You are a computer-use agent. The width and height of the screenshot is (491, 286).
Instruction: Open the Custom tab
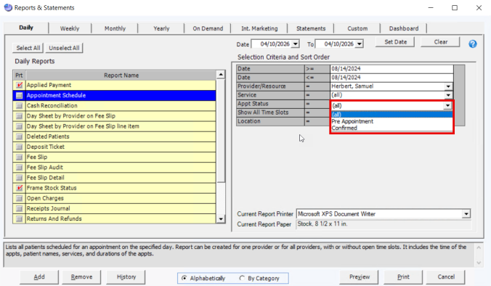coord(357,28)
